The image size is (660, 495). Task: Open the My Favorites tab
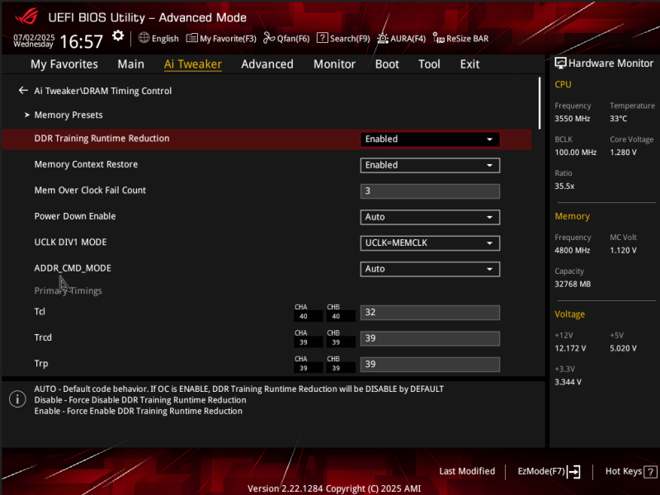[64, 64]
